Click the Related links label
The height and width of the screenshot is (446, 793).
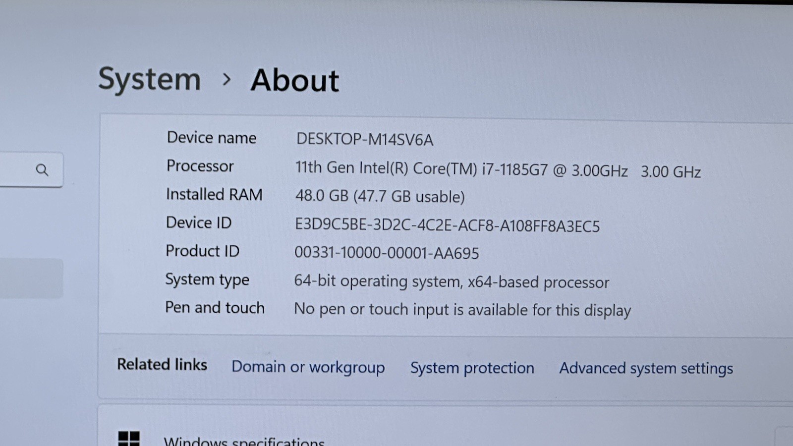[x=162, y=365]
